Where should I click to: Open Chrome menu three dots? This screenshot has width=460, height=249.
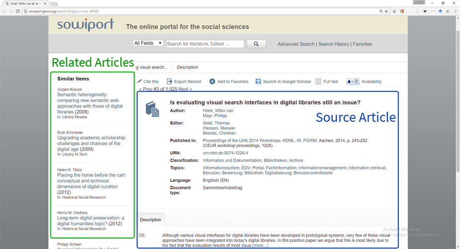pos(456,11)
